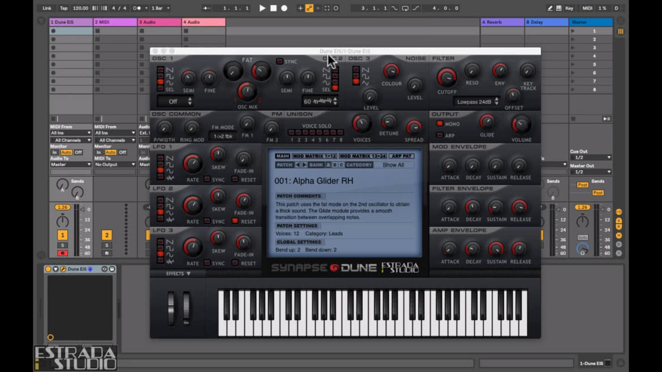Open track 2 MIDI To No Output dropdown
This screenshot has width=662, height=372.
pos(115,165)
